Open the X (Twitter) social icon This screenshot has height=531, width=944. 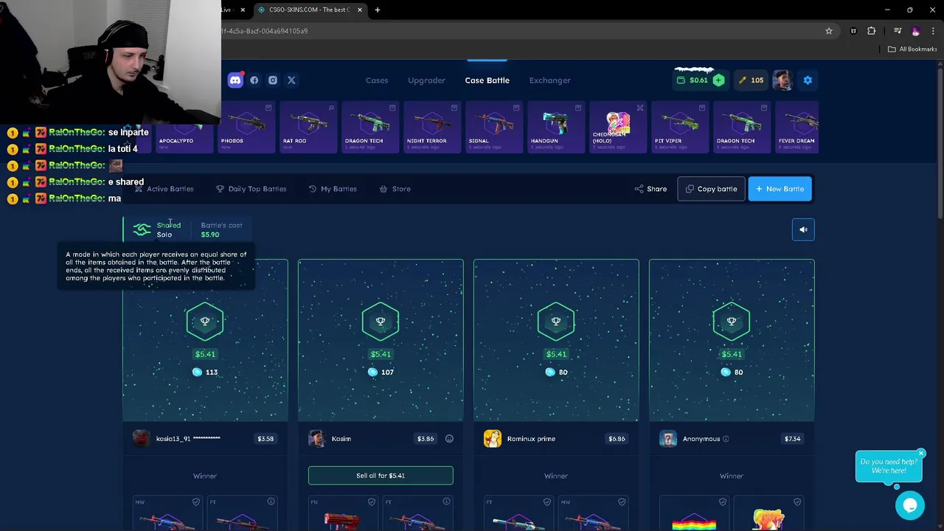pyautogui.click(x=291, y=80)
